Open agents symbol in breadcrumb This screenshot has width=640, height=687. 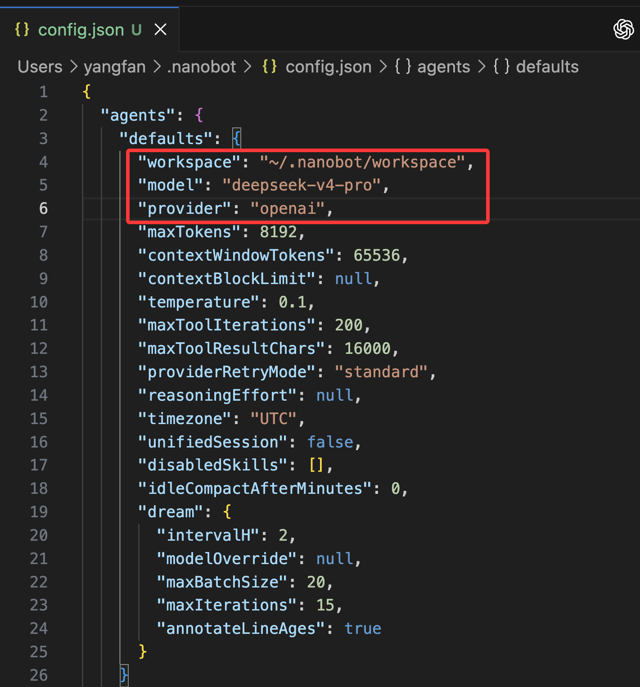pos(444,67)
